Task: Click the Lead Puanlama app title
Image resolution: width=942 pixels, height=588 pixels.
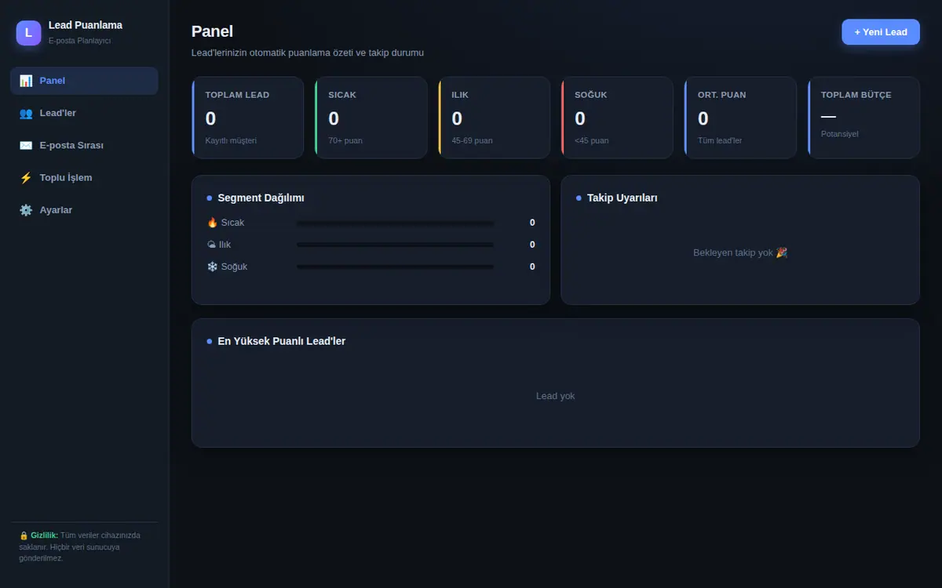Action: [86, 25]
